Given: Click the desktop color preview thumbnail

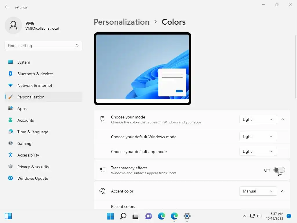Looking at the screenshot, I should (142, 69).
